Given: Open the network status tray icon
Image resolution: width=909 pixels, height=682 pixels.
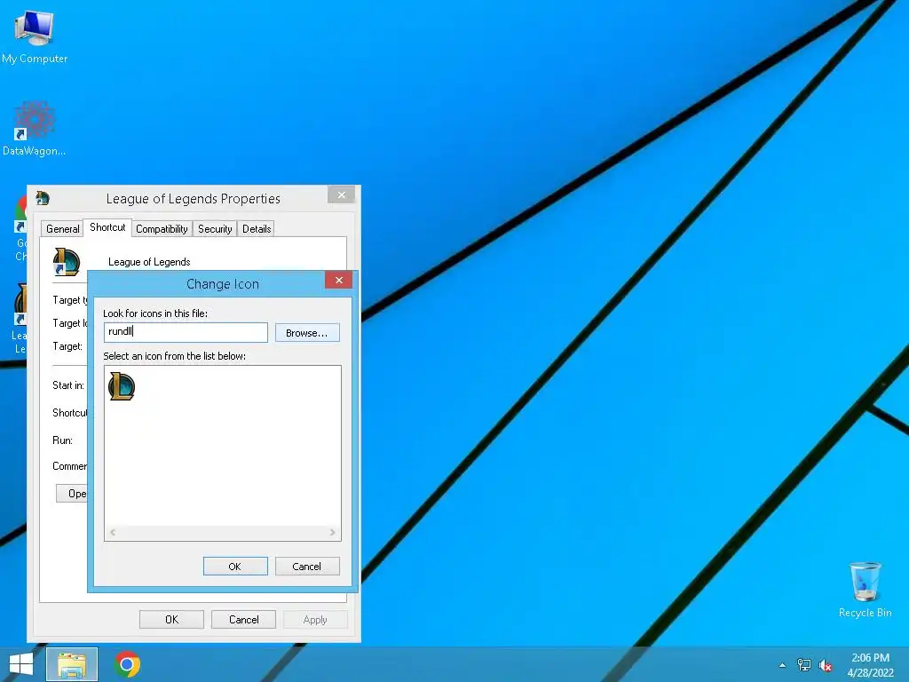Looking at the screenshot, I should 804,664.
